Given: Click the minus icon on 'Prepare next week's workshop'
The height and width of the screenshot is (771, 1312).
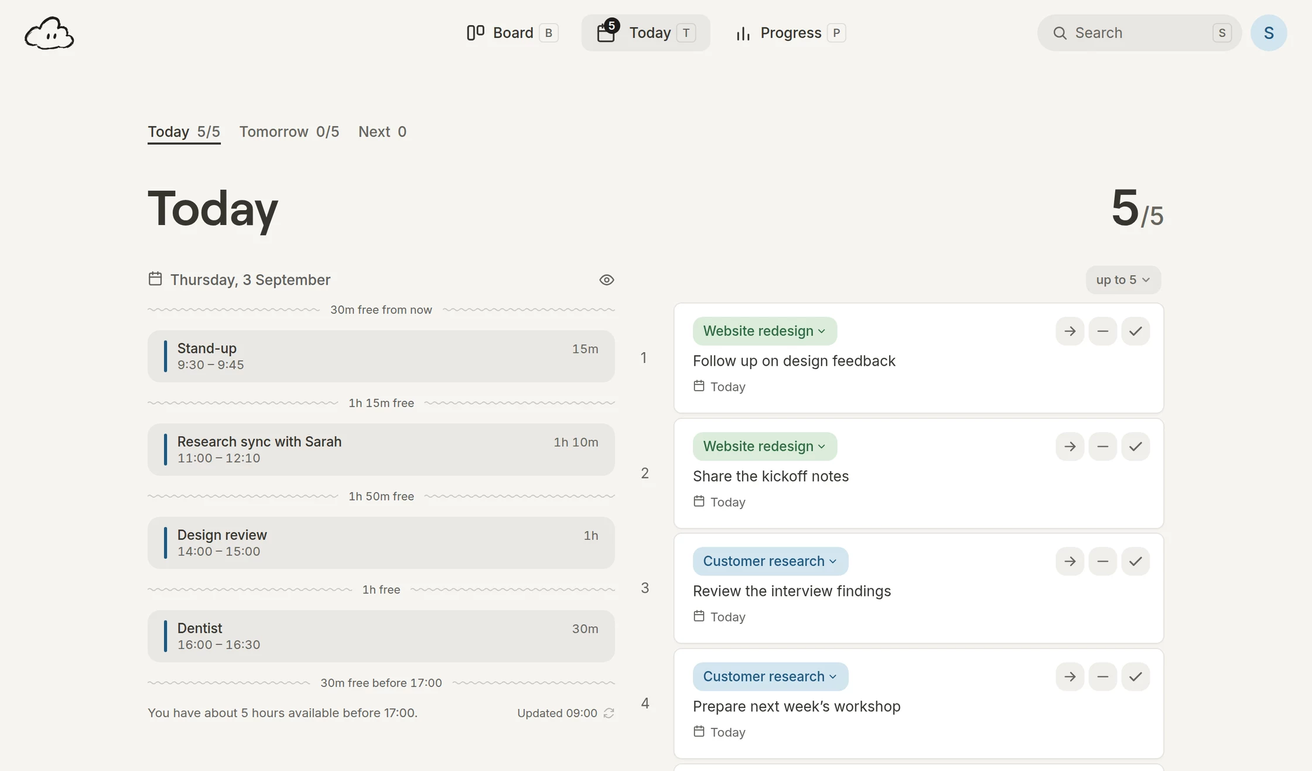Looking at the screenshot, I should (x=1102, y=677).
